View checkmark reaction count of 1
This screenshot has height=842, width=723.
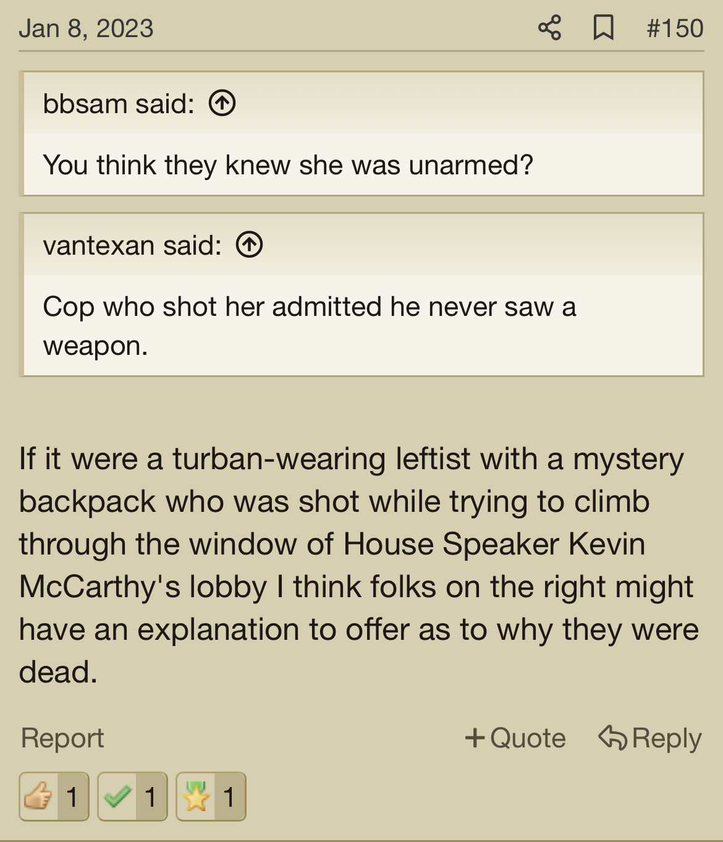tap(151, 796)
